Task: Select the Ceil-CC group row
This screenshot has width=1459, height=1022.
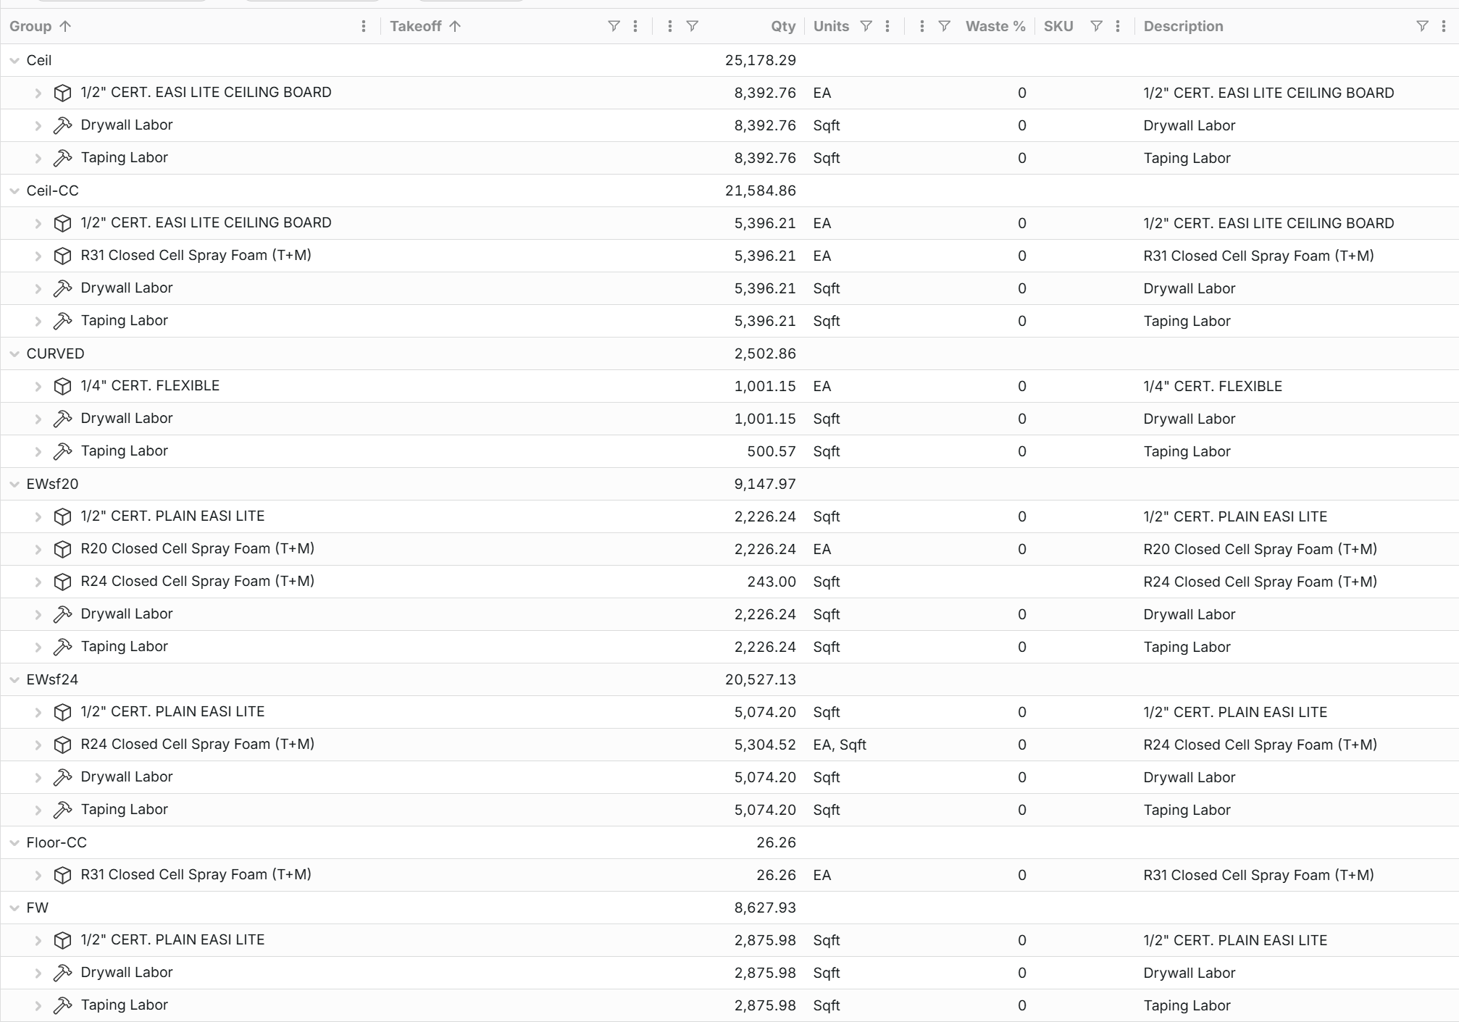Action: click(x=52, y=190)
